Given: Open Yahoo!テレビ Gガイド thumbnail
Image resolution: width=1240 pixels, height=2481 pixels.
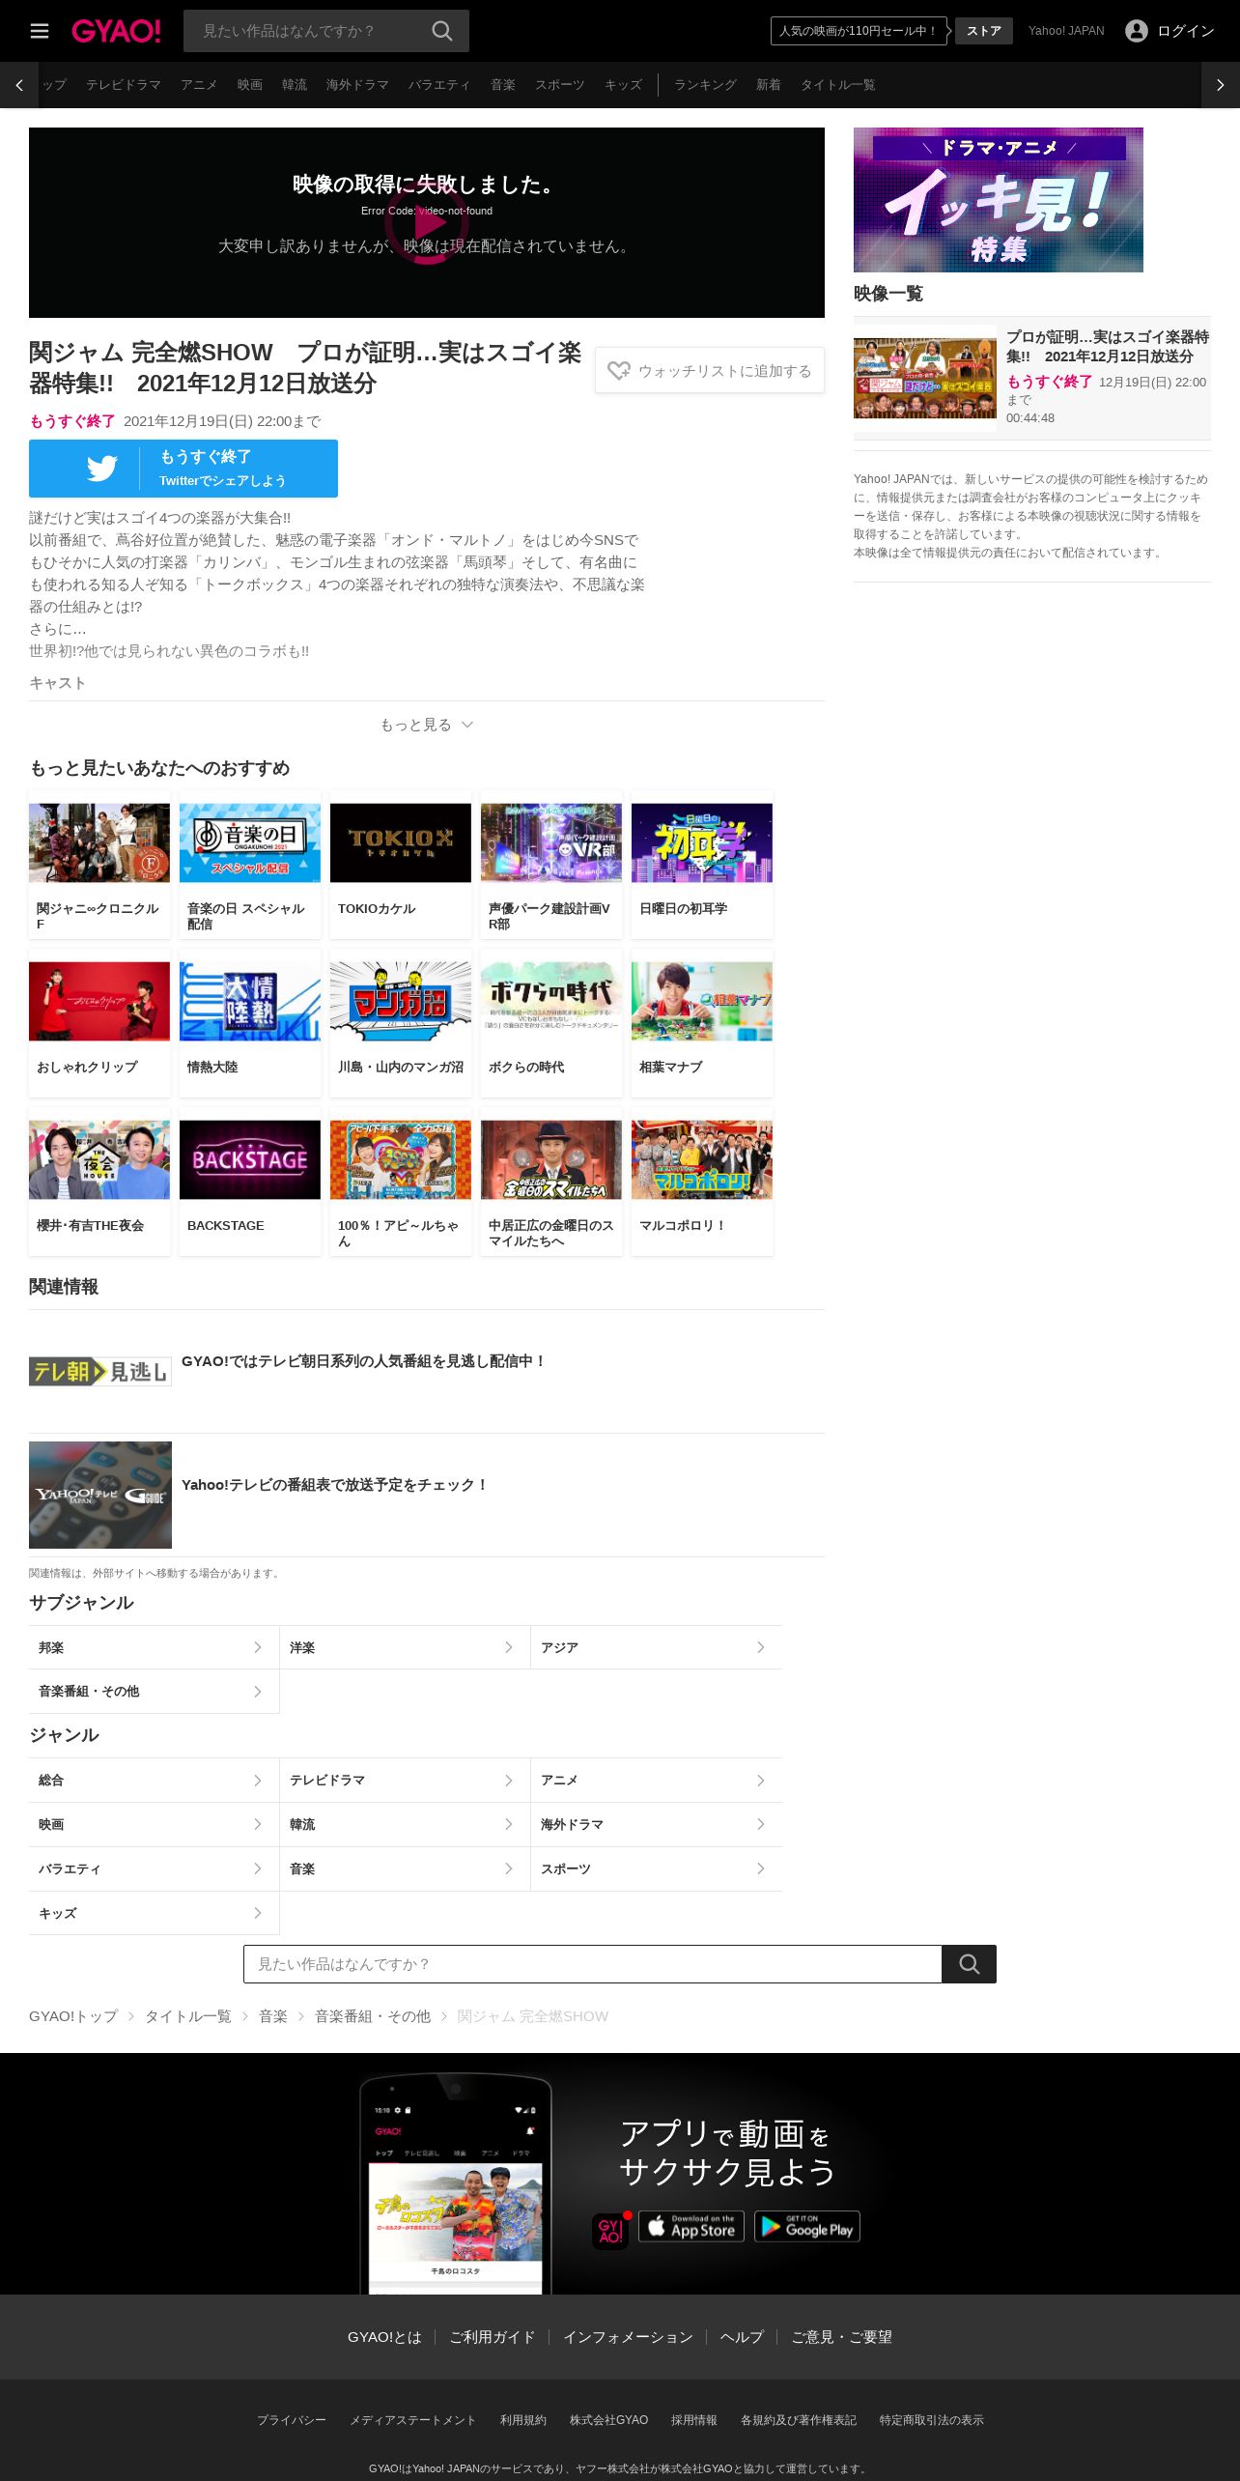Looking at the screenshot, I should [x=100, y=1495].
